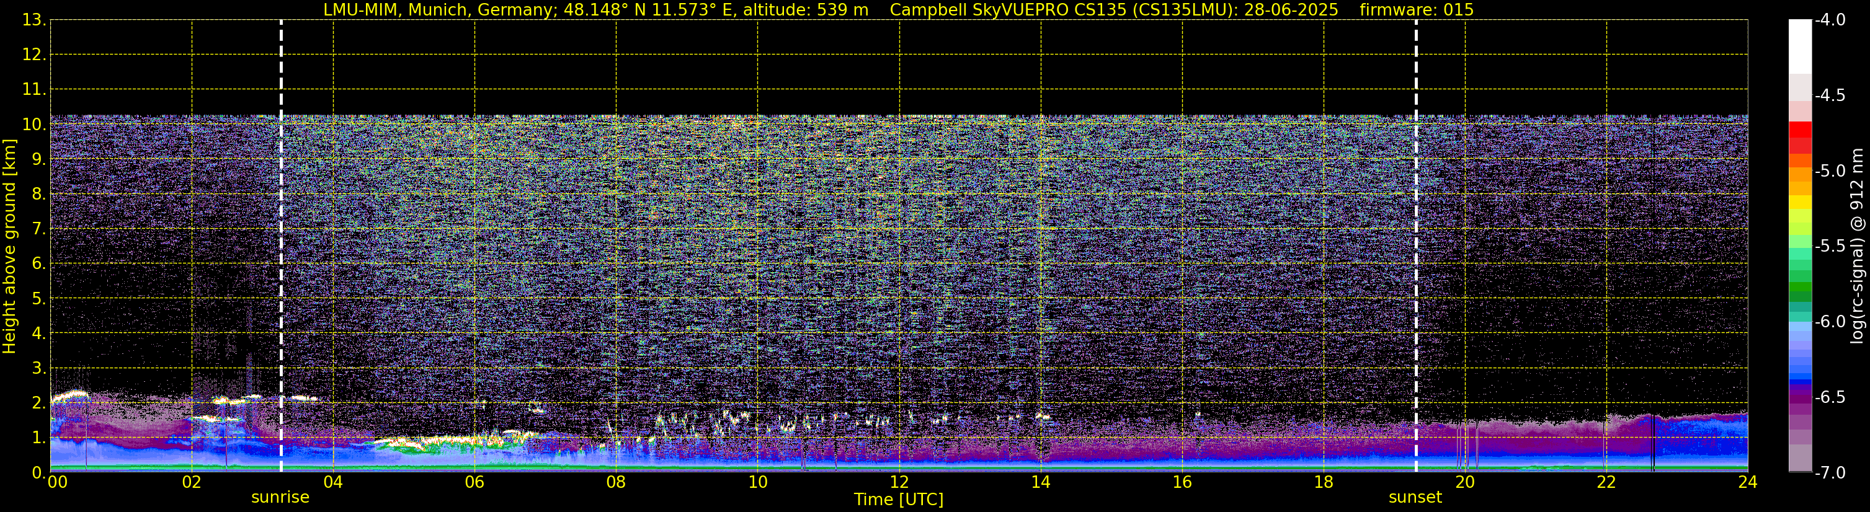The height and width of the screenshot is (512, 1870).
Task: Click the '6.' tick label on the height axis
Action: [38, 264]
